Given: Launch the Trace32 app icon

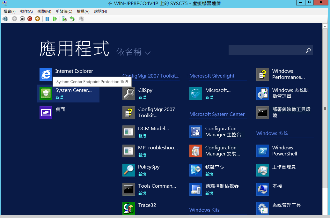Looking at the screenshot, I should 129,208.
